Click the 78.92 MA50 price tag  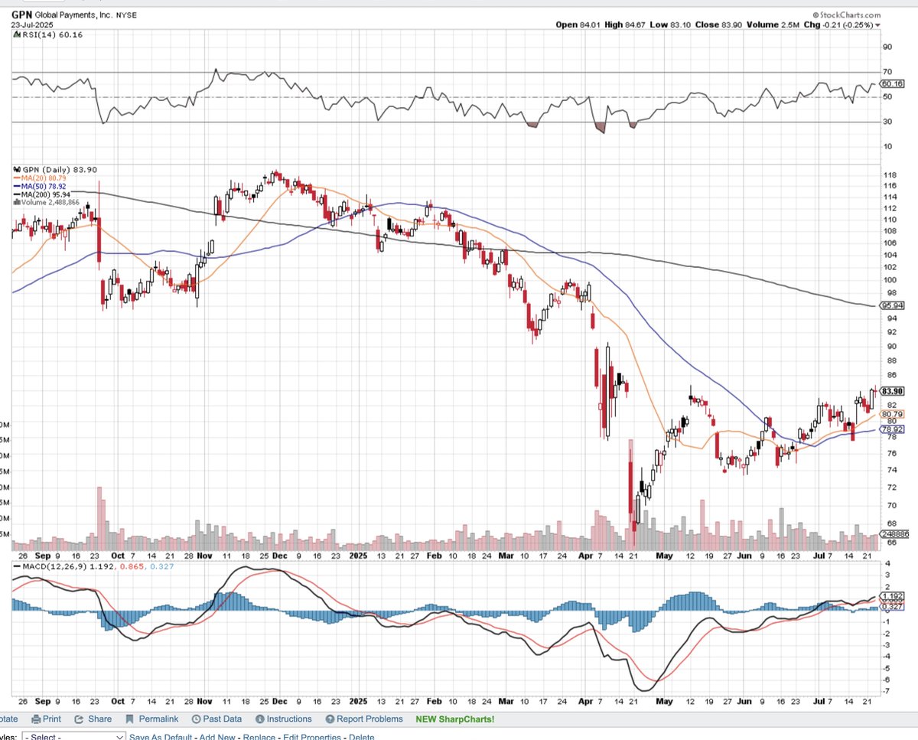[892, 429]
